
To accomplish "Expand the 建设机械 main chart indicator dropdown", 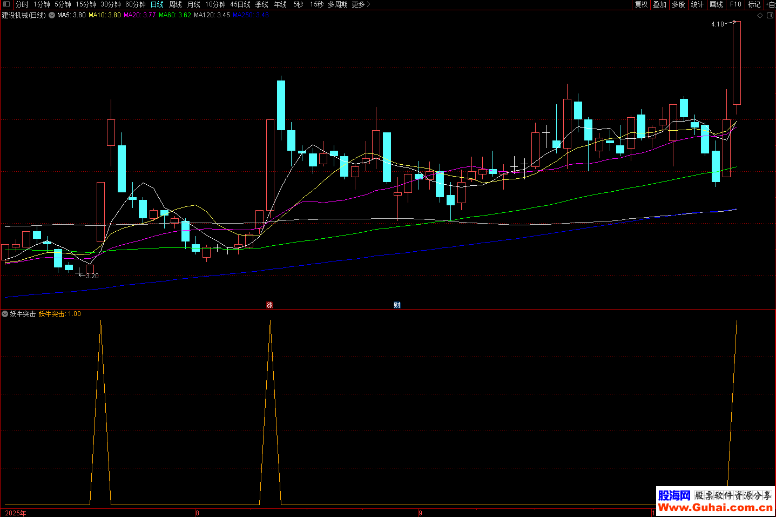I will point(52,15).
